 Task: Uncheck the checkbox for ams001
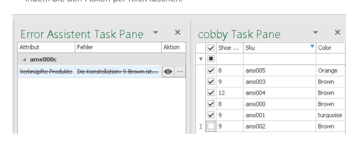pyautogui.click(x=211, y=115)
